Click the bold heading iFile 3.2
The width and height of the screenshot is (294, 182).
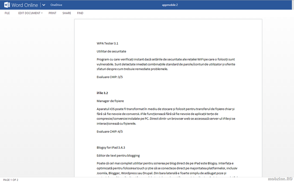[102, 93]
